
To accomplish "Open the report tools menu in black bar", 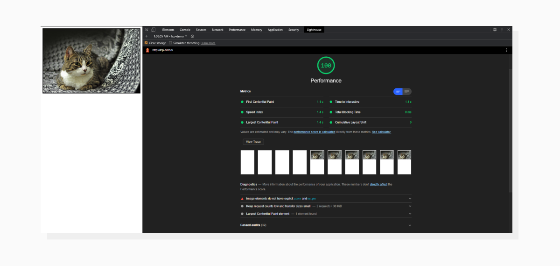I will coord(506,50).
